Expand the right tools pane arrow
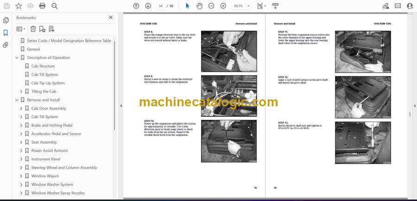 [414, 106]
